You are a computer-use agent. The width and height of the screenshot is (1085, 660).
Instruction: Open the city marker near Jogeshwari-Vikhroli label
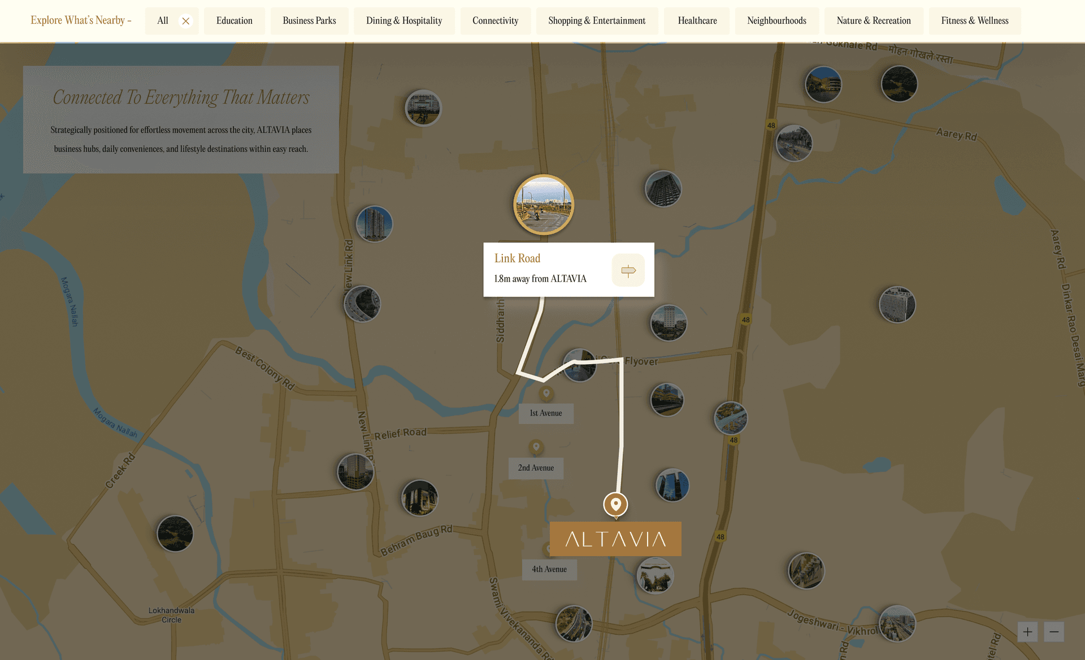[x=897, y=624]
